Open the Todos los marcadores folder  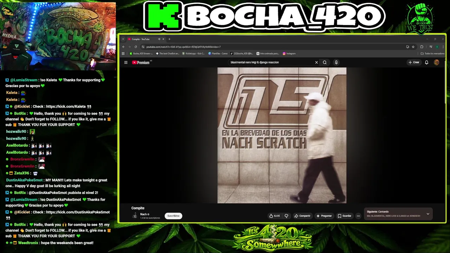click(432, 53)
